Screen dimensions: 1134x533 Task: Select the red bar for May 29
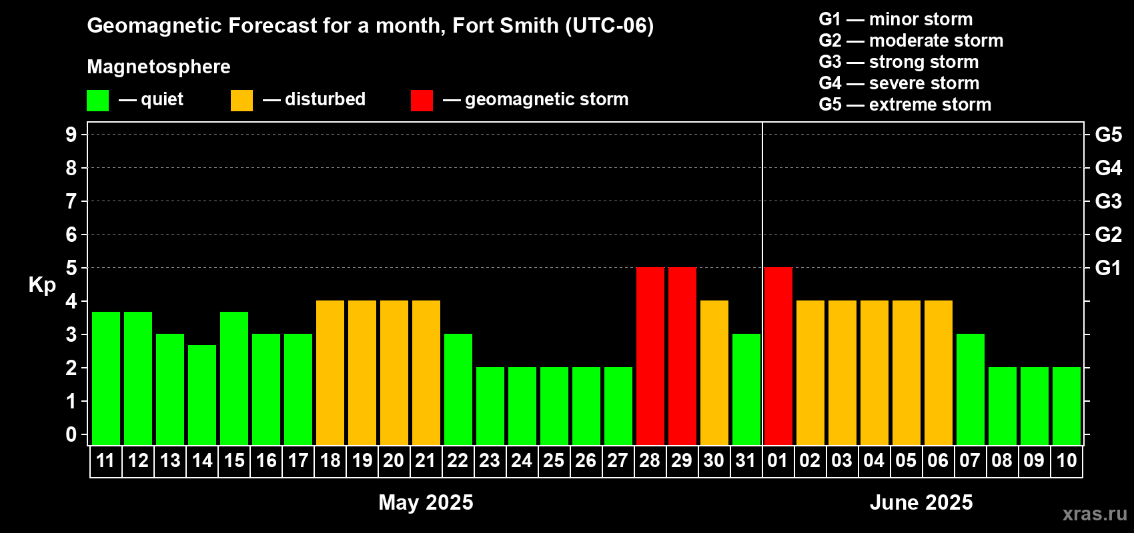pyautogui.click(x=682, y=356)
